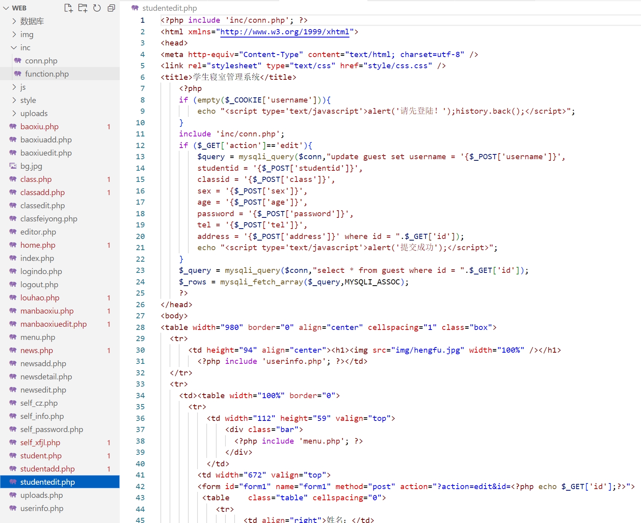Open baoxiuedit.php file
This screenshot has height=523, width=641.
pos(60,153)
